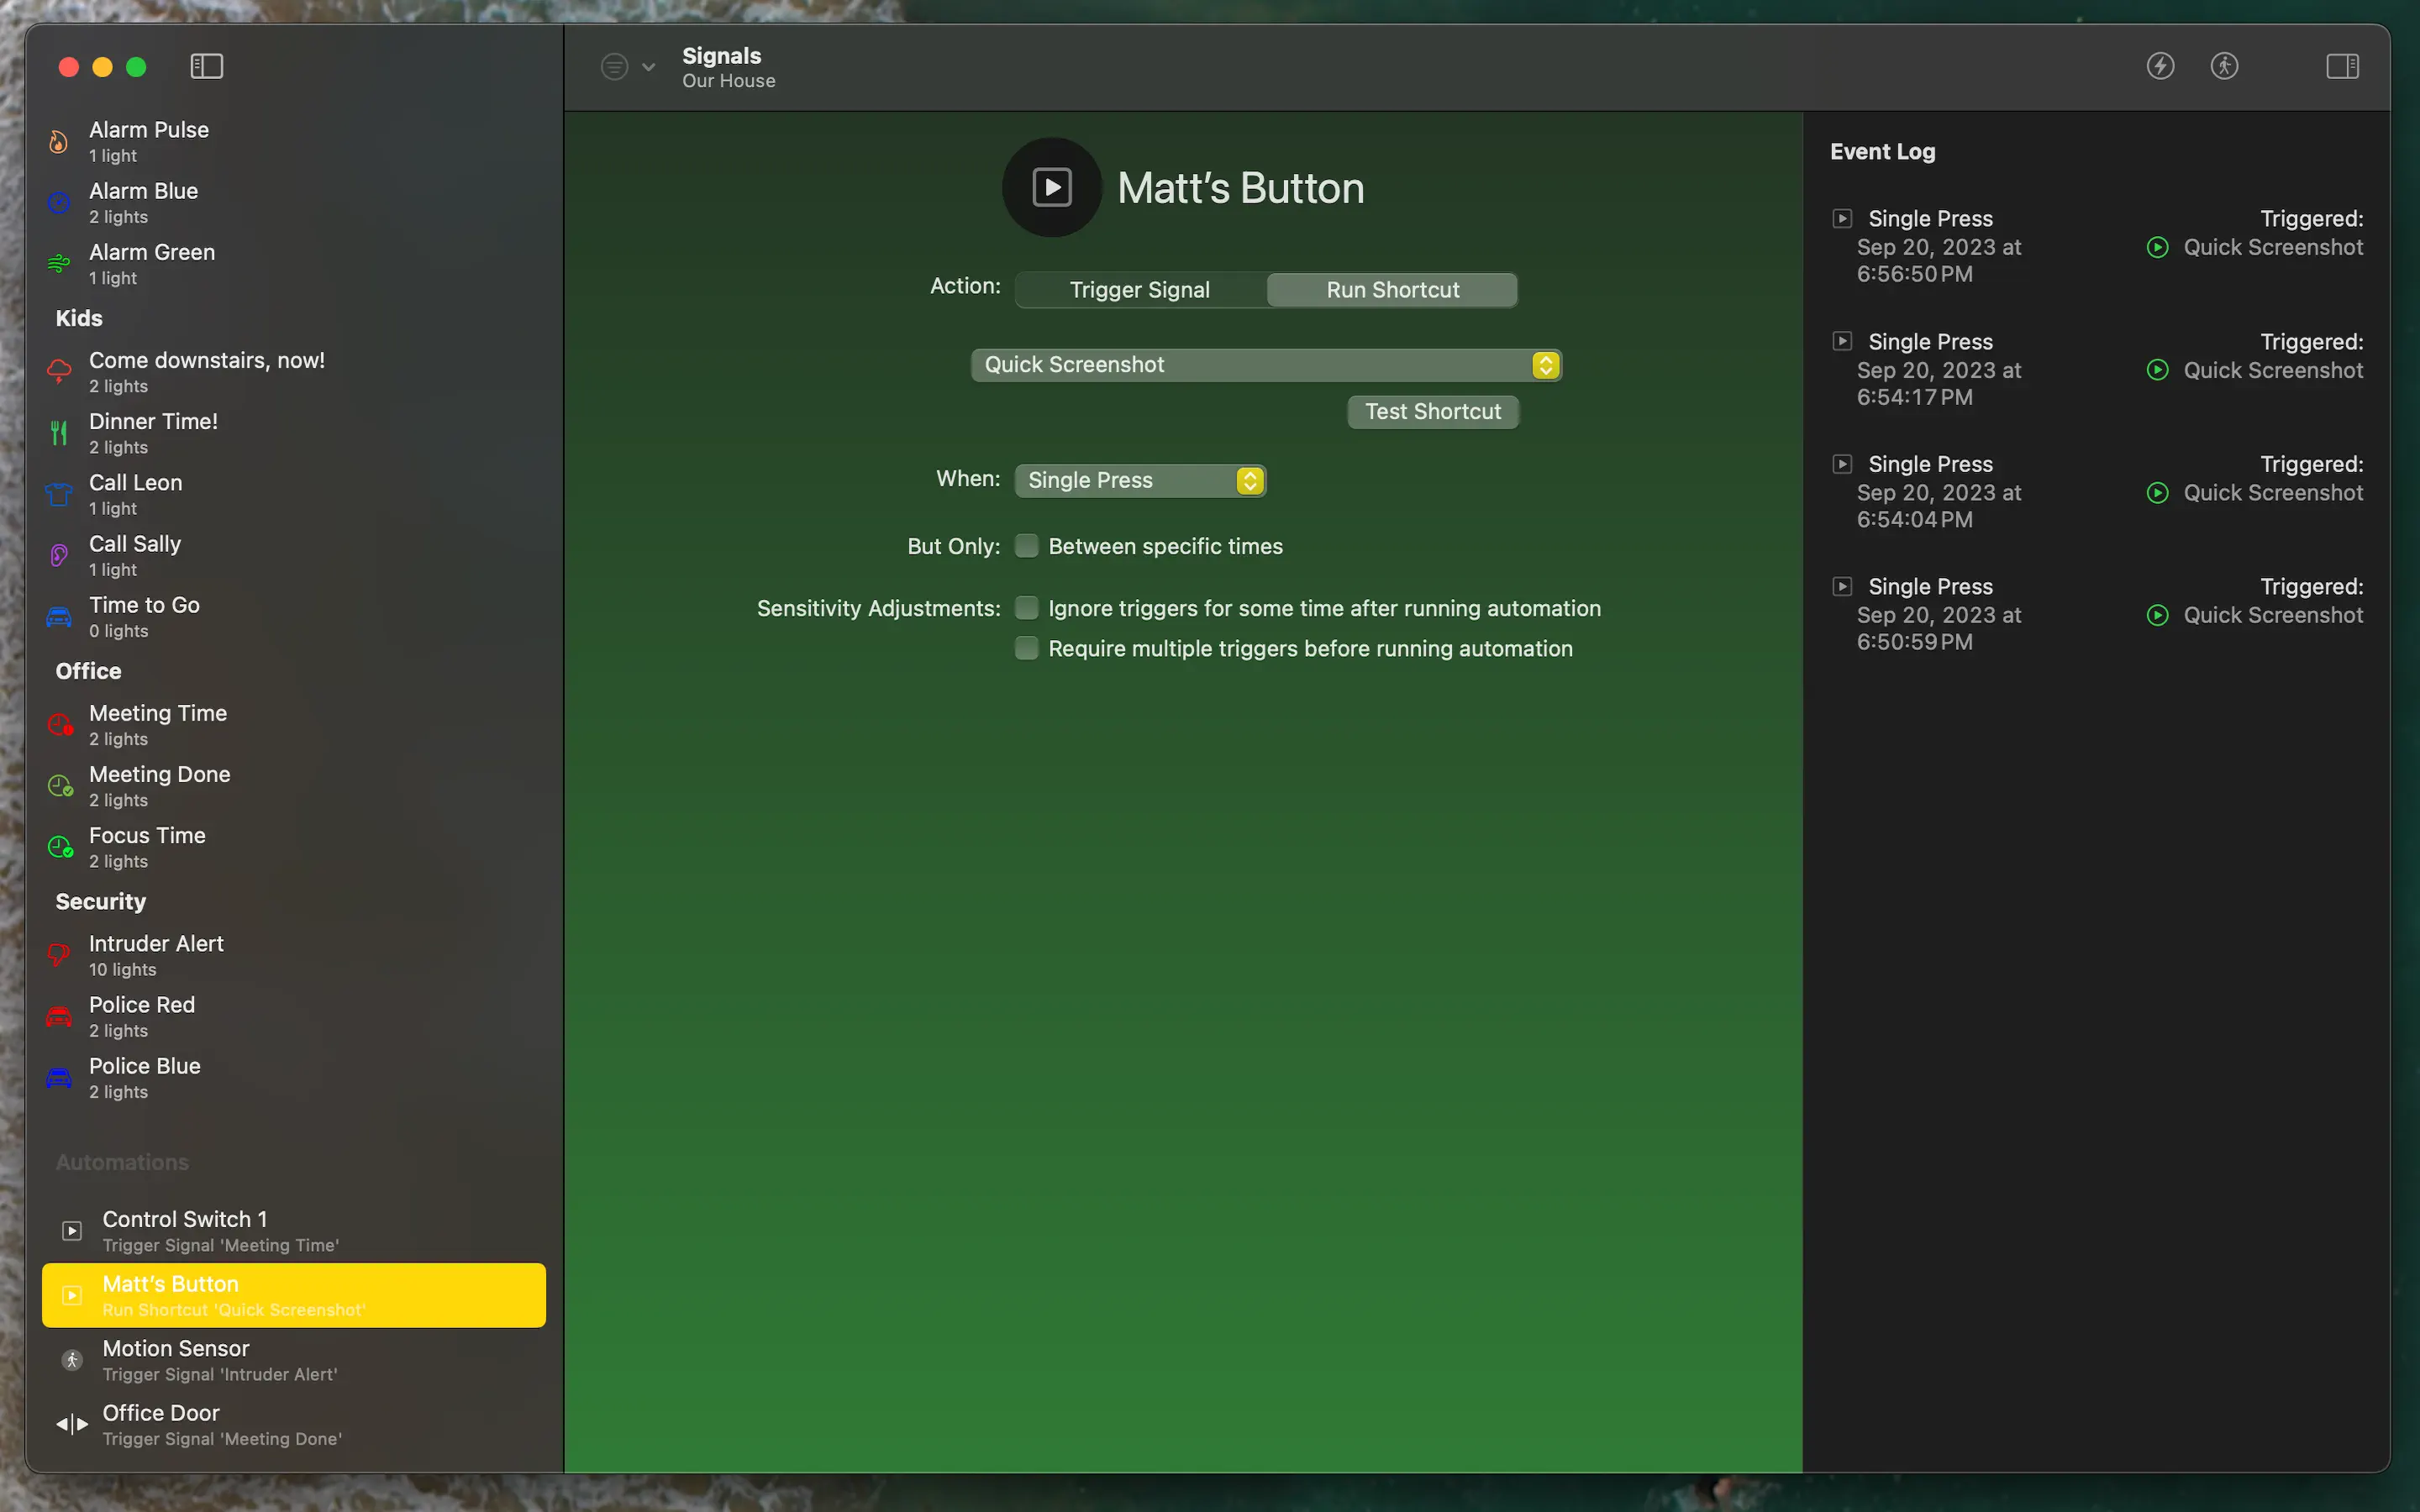Click the large play icon beside Matt's Button

[1052, 188]
